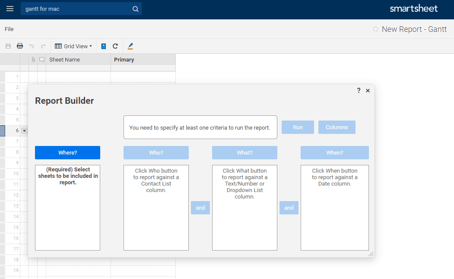Open the Report Builder notebook icon
454x279 pixels.
point(104,46)
